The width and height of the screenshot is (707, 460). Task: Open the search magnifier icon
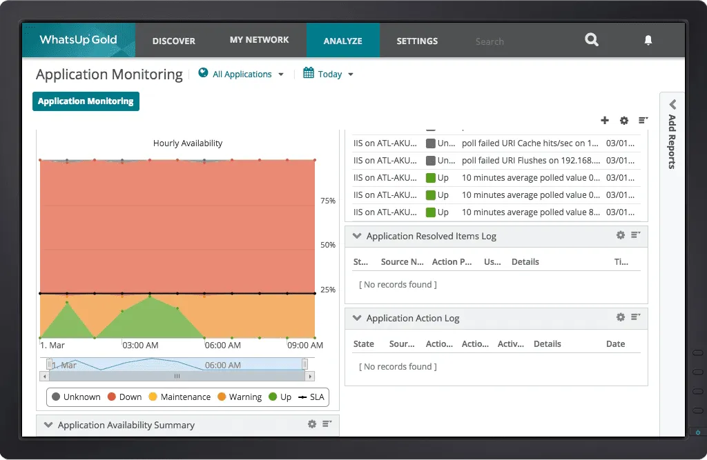[591, 40]
